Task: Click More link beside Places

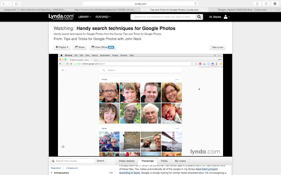Action: pyautogui.click(x=177, y=128)
